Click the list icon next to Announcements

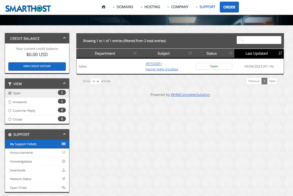click(x=64, y=153)
